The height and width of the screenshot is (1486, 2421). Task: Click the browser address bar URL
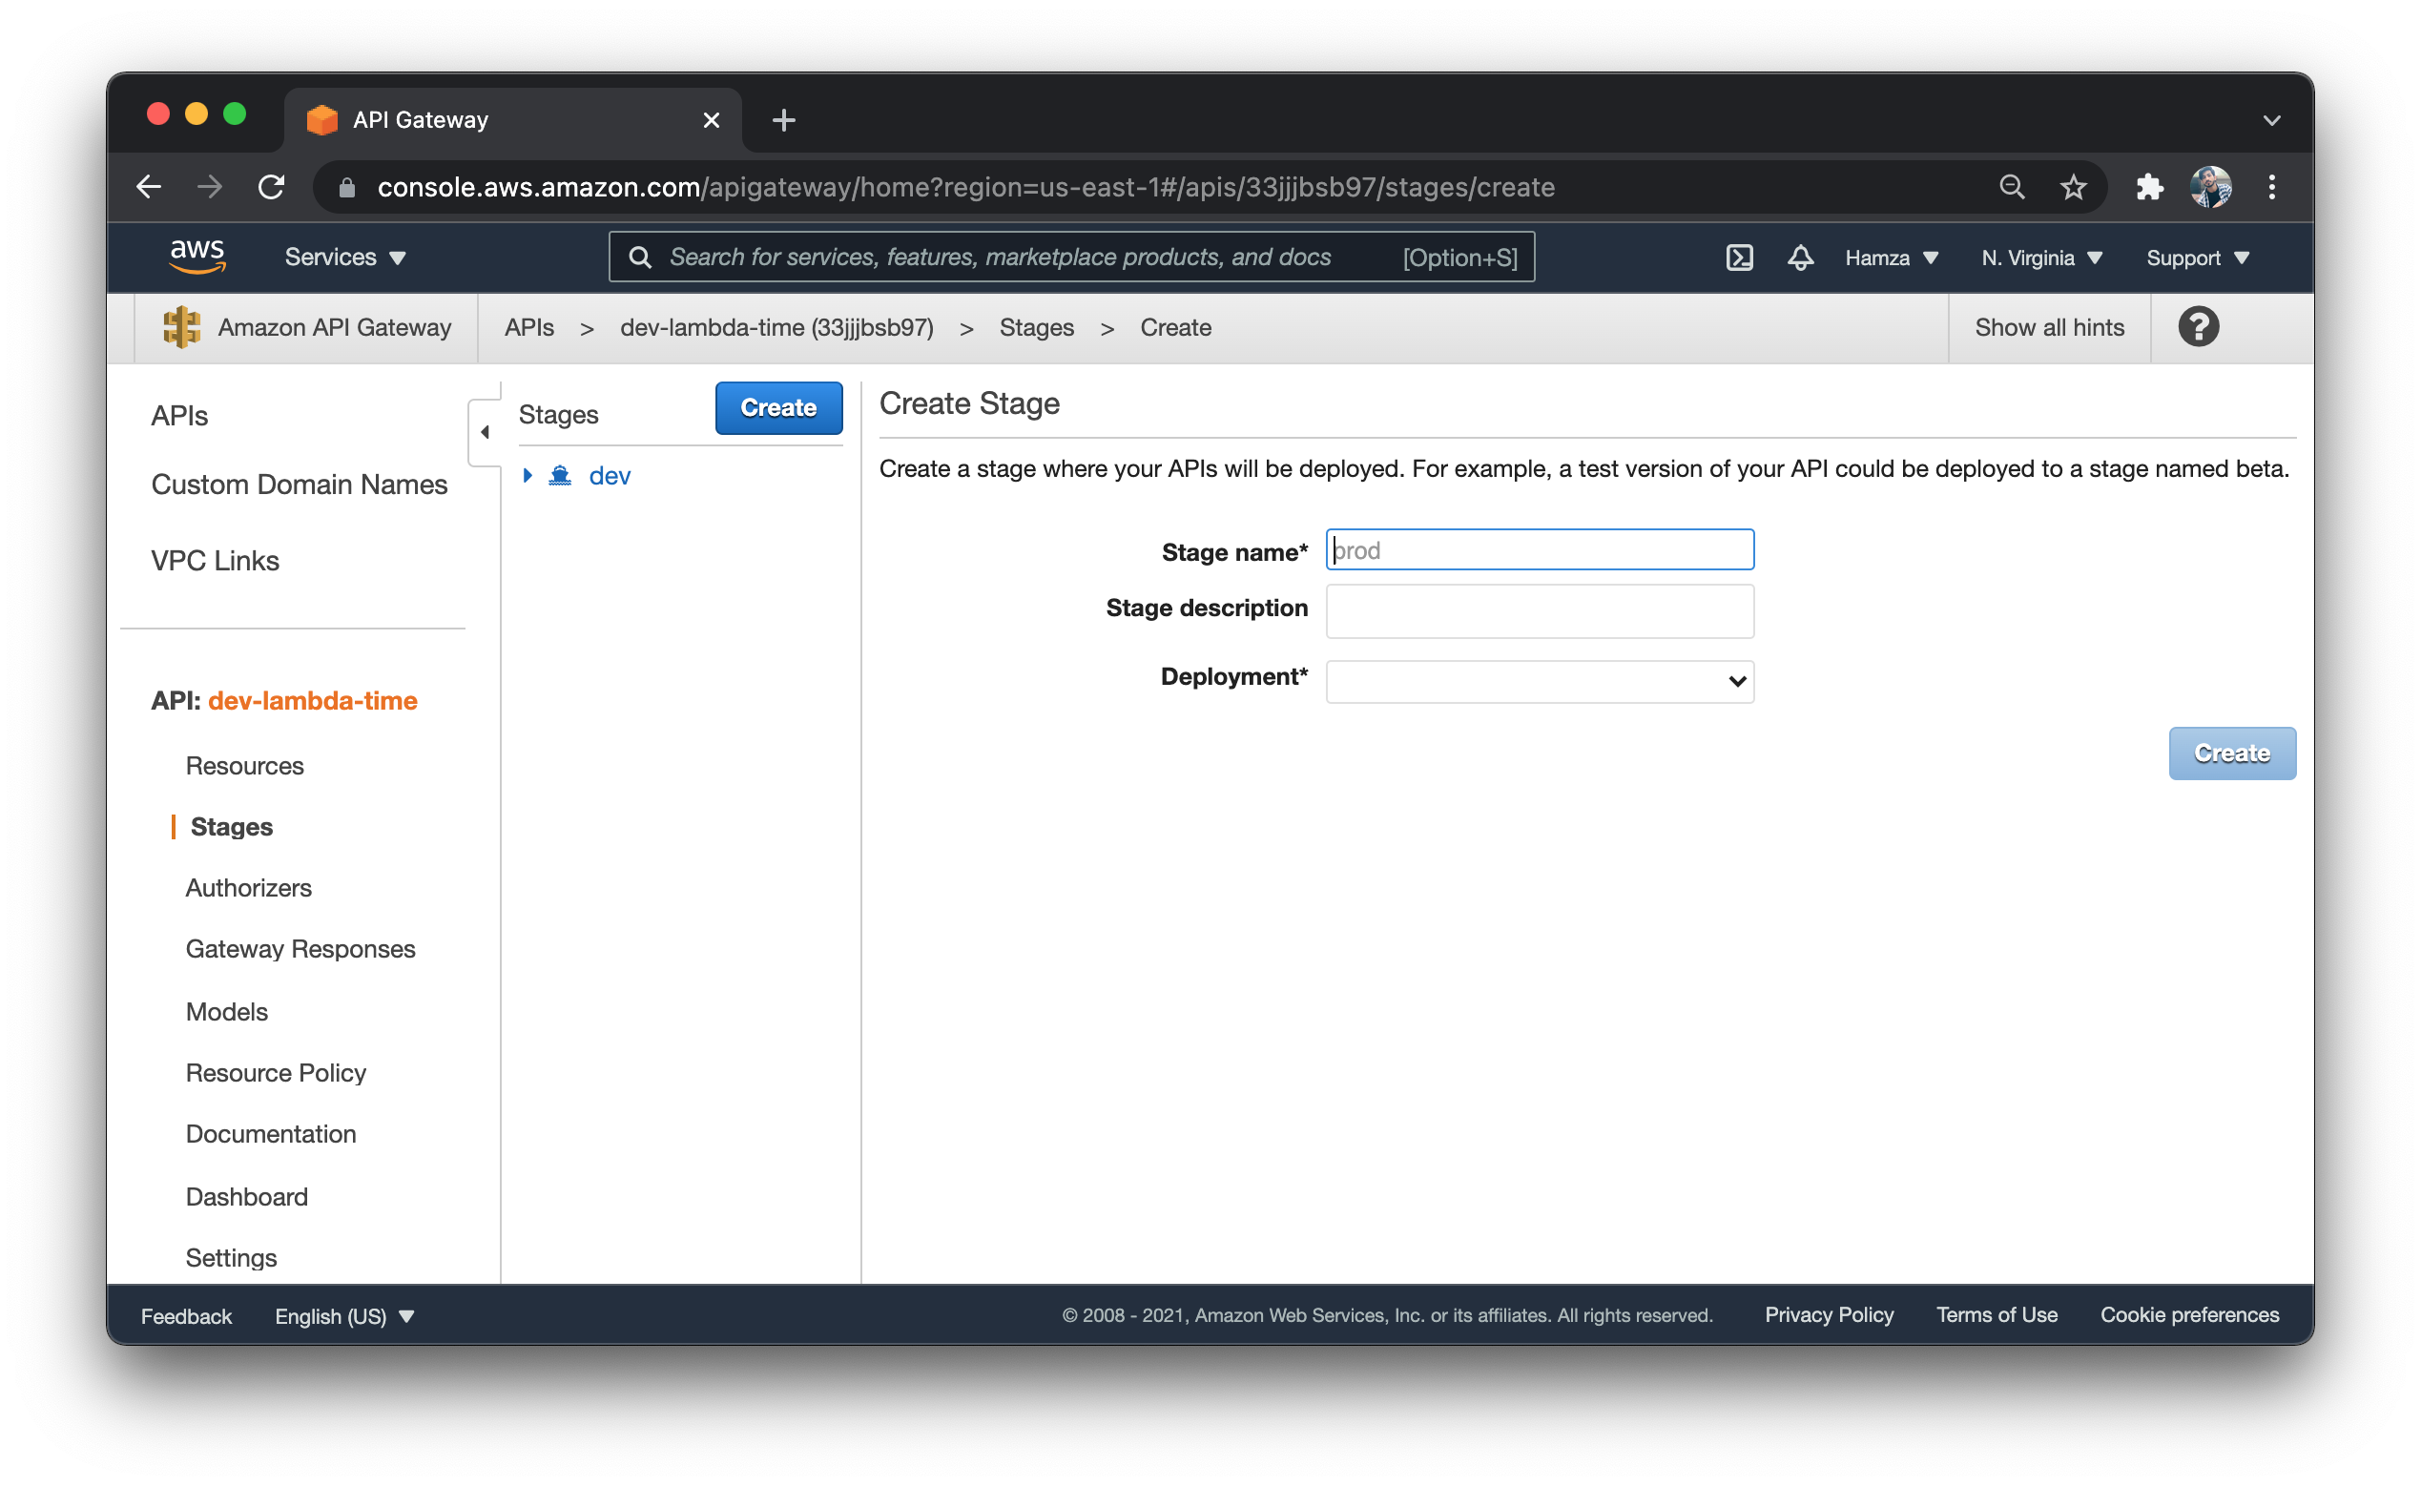tap(965, 187)
